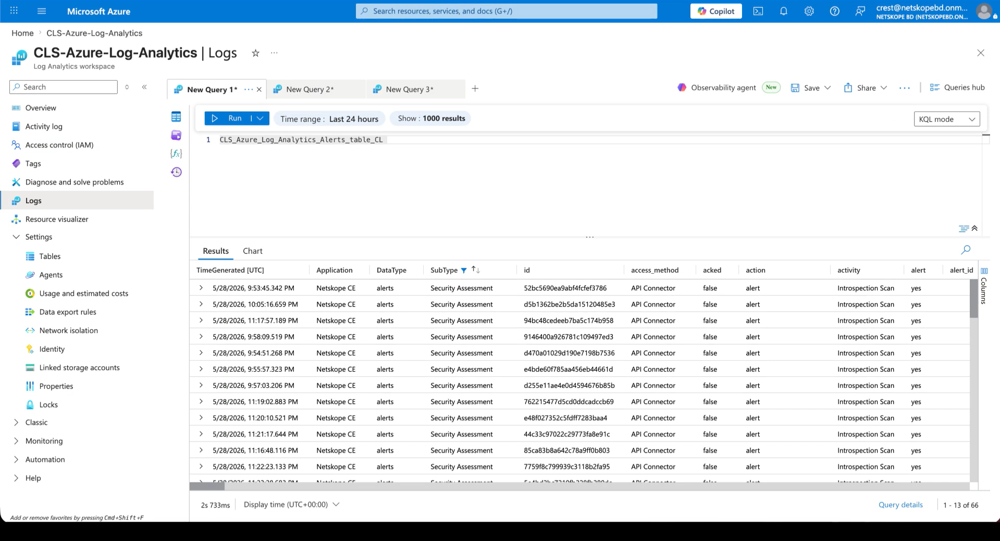The height and width of the screenshot is (541, 1000).
Task: Open the Save dropdown menu
Action: click(x=828, y=88)
